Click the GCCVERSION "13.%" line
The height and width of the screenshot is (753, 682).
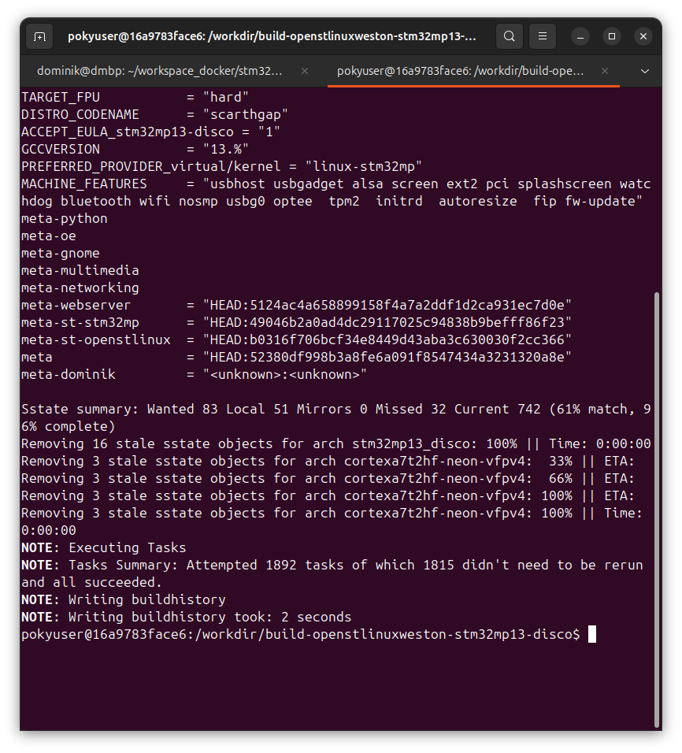tap(135, 150)
